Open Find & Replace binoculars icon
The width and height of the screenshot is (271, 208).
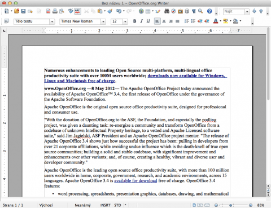[167, 11]
